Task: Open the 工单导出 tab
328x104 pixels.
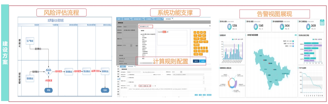Action: (158, 19)
